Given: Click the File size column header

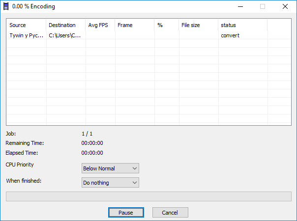Looking at the screenshot, I should [199, 25].
